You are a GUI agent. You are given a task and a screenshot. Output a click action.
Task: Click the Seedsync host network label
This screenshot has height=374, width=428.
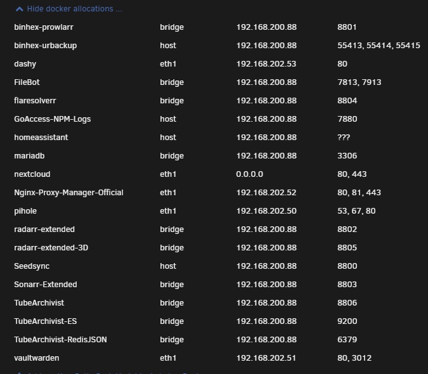click(x=168, y=266)
